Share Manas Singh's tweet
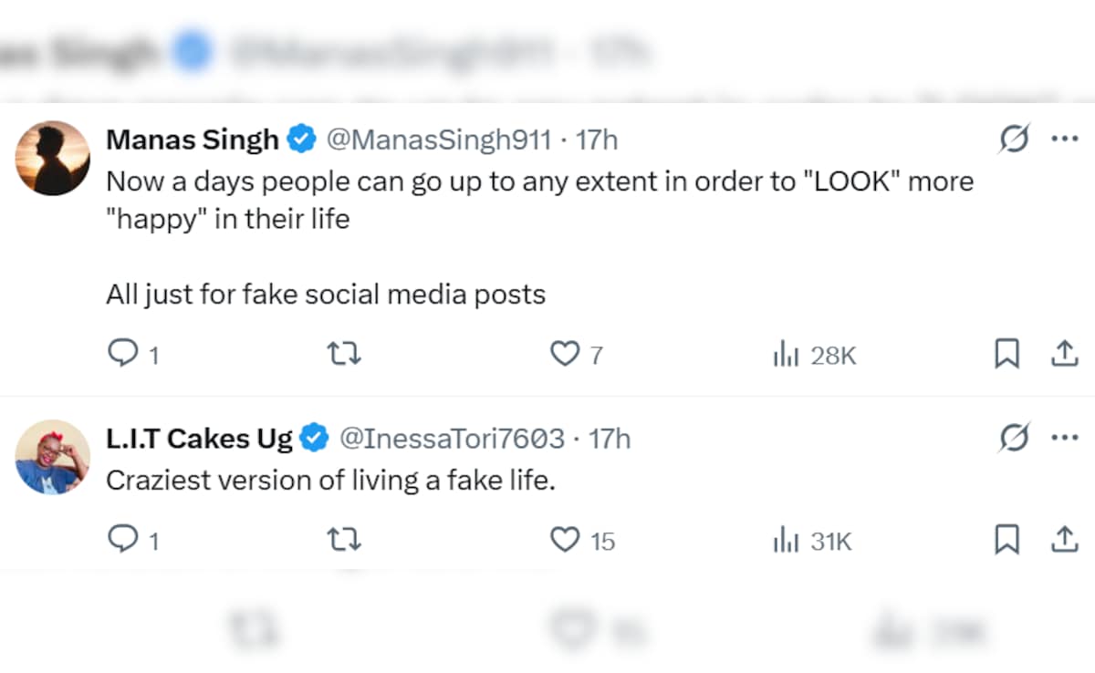 1063,354
